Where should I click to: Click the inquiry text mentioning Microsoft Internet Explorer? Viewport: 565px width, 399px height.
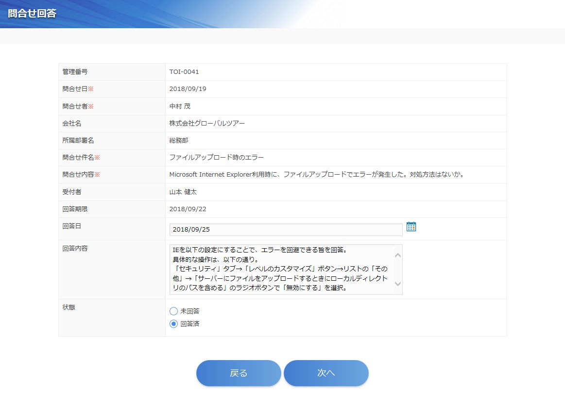pyautogui.click(x=315, y=175)
